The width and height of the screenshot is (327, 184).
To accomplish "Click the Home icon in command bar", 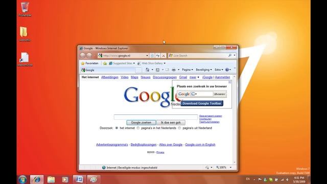I will [x=147, y=70].
